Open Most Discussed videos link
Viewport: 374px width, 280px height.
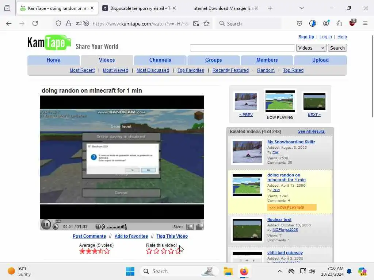click(153, 70)
